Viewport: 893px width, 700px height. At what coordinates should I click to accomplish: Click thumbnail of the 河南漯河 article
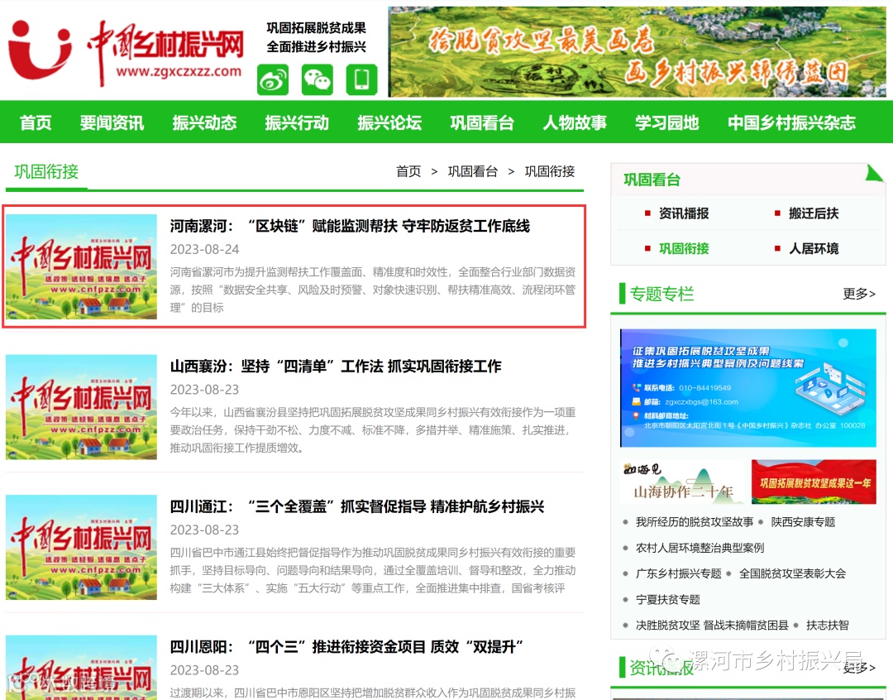[x=81, y=266]
